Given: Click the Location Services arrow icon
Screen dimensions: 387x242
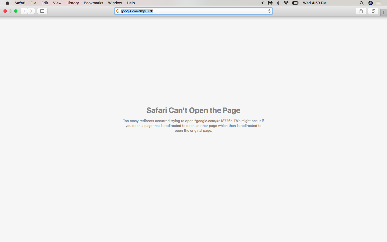Looking at the screenshot, I should click(262, 3).
